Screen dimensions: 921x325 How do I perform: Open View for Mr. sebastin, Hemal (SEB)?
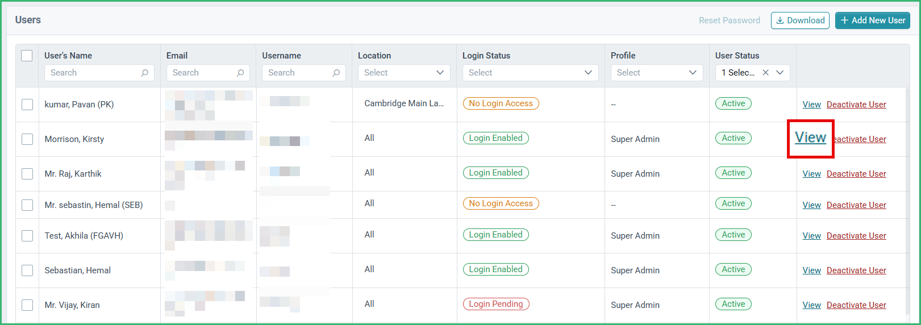coord(811,205)
